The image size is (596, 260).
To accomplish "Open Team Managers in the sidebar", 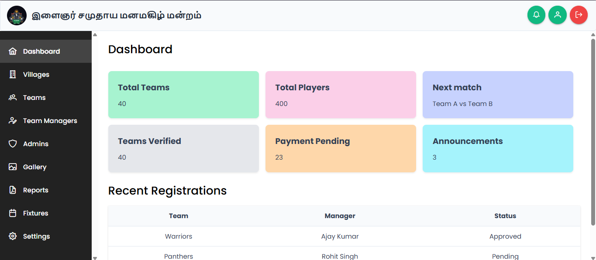I will pos(50,121).
